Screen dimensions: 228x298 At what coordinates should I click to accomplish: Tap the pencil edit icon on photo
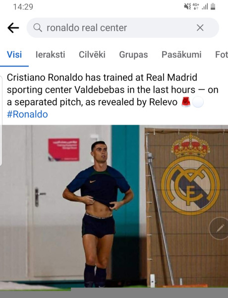click(x=219, y=228)
